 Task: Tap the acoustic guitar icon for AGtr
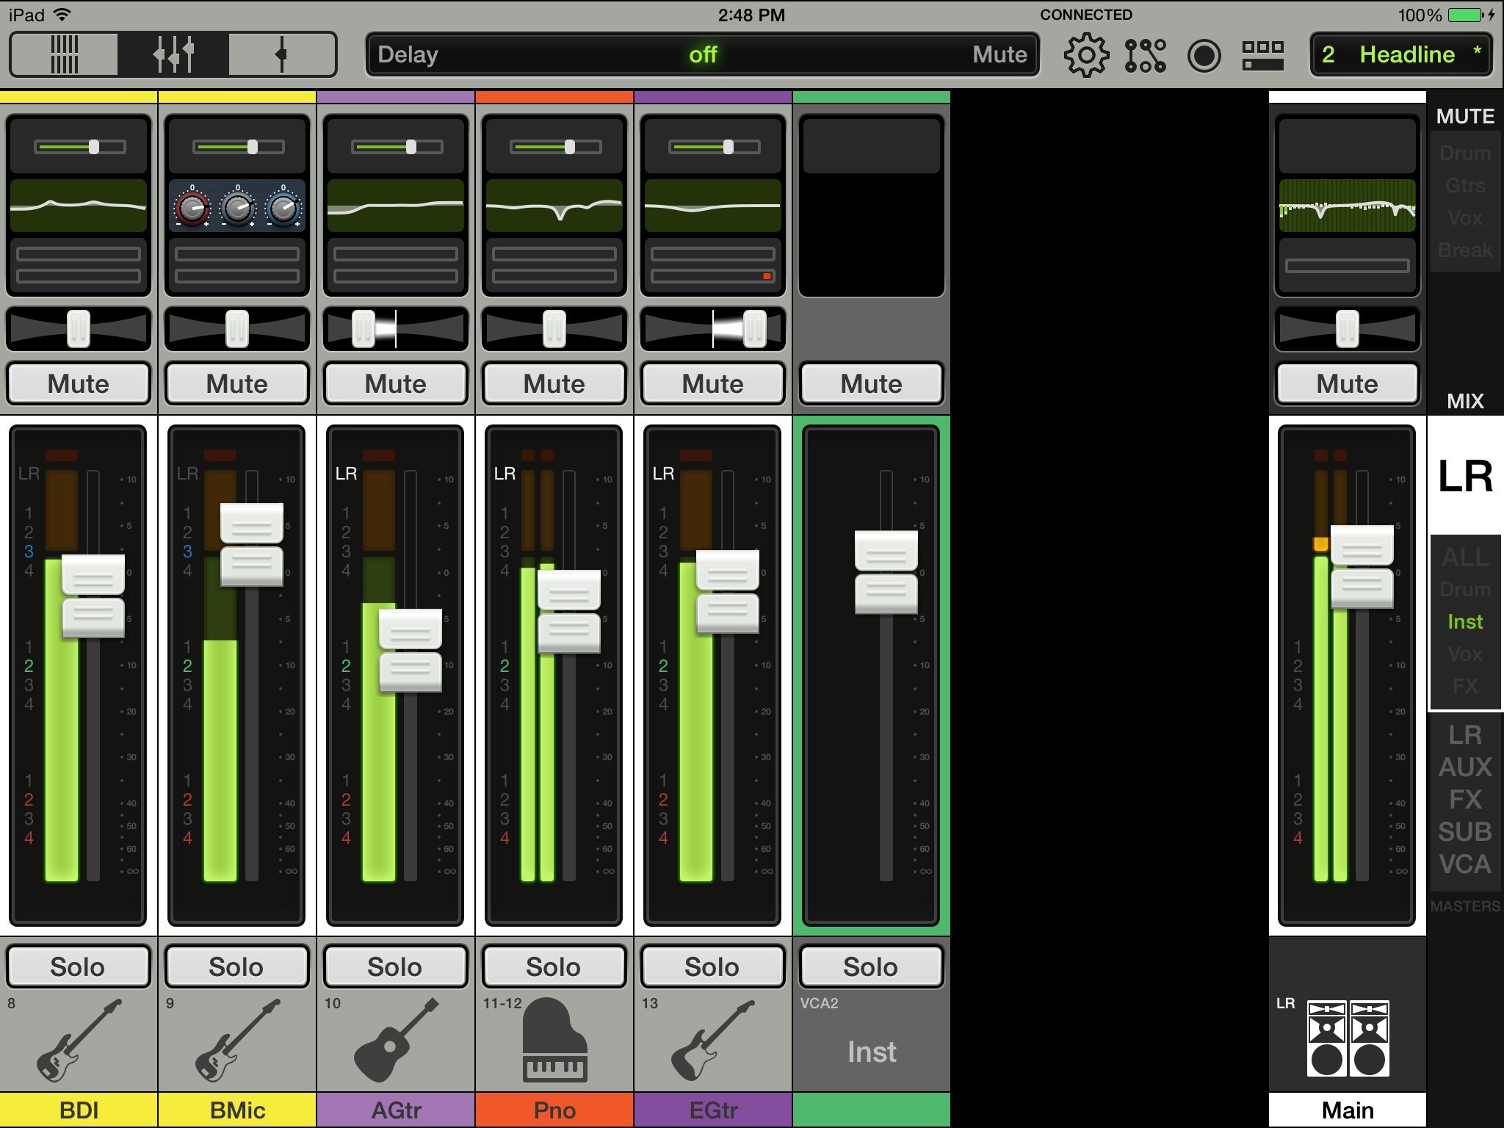[396, 1040]
